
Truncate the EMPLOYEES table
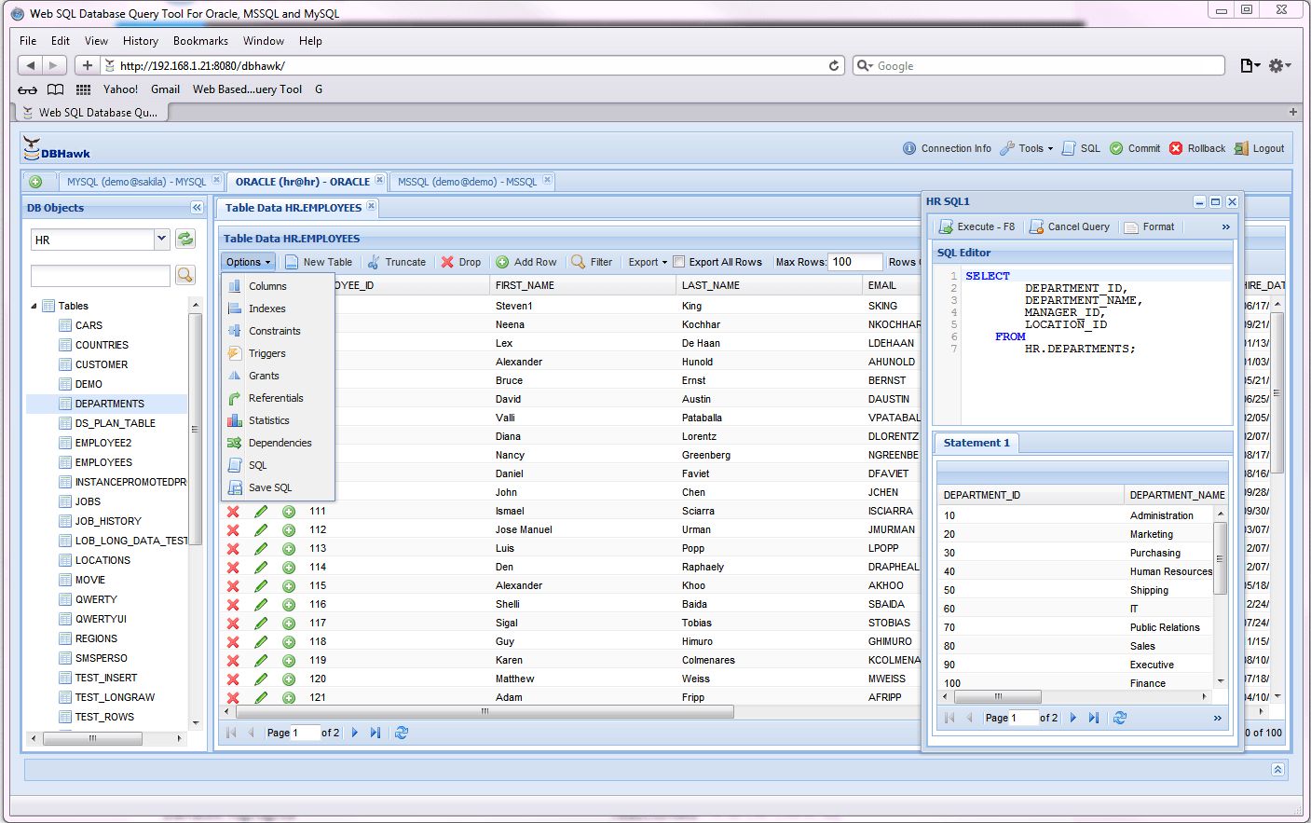point(398,262)
